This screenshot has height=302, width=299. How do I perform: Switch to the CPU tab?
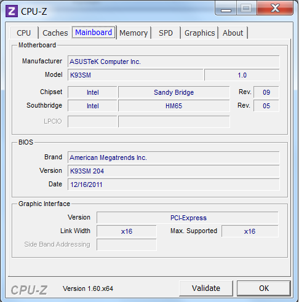(x=24, y=33)
